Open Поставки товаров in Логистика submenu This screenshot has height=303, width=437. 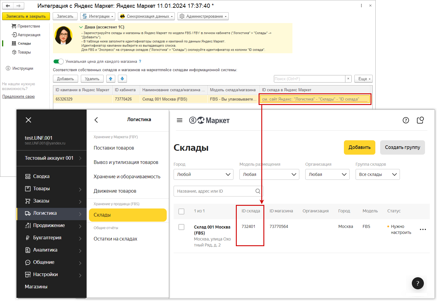click(x=114, y=148)
